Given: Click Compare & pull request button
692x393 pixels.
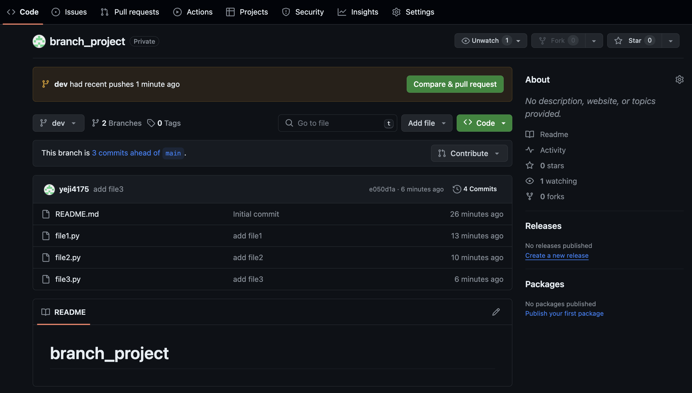Looking at the screenshot, I should pos(455,84).
